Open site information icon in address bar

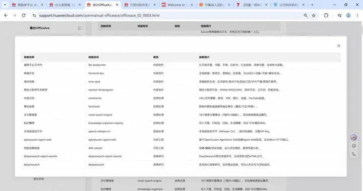coord(34,16)
